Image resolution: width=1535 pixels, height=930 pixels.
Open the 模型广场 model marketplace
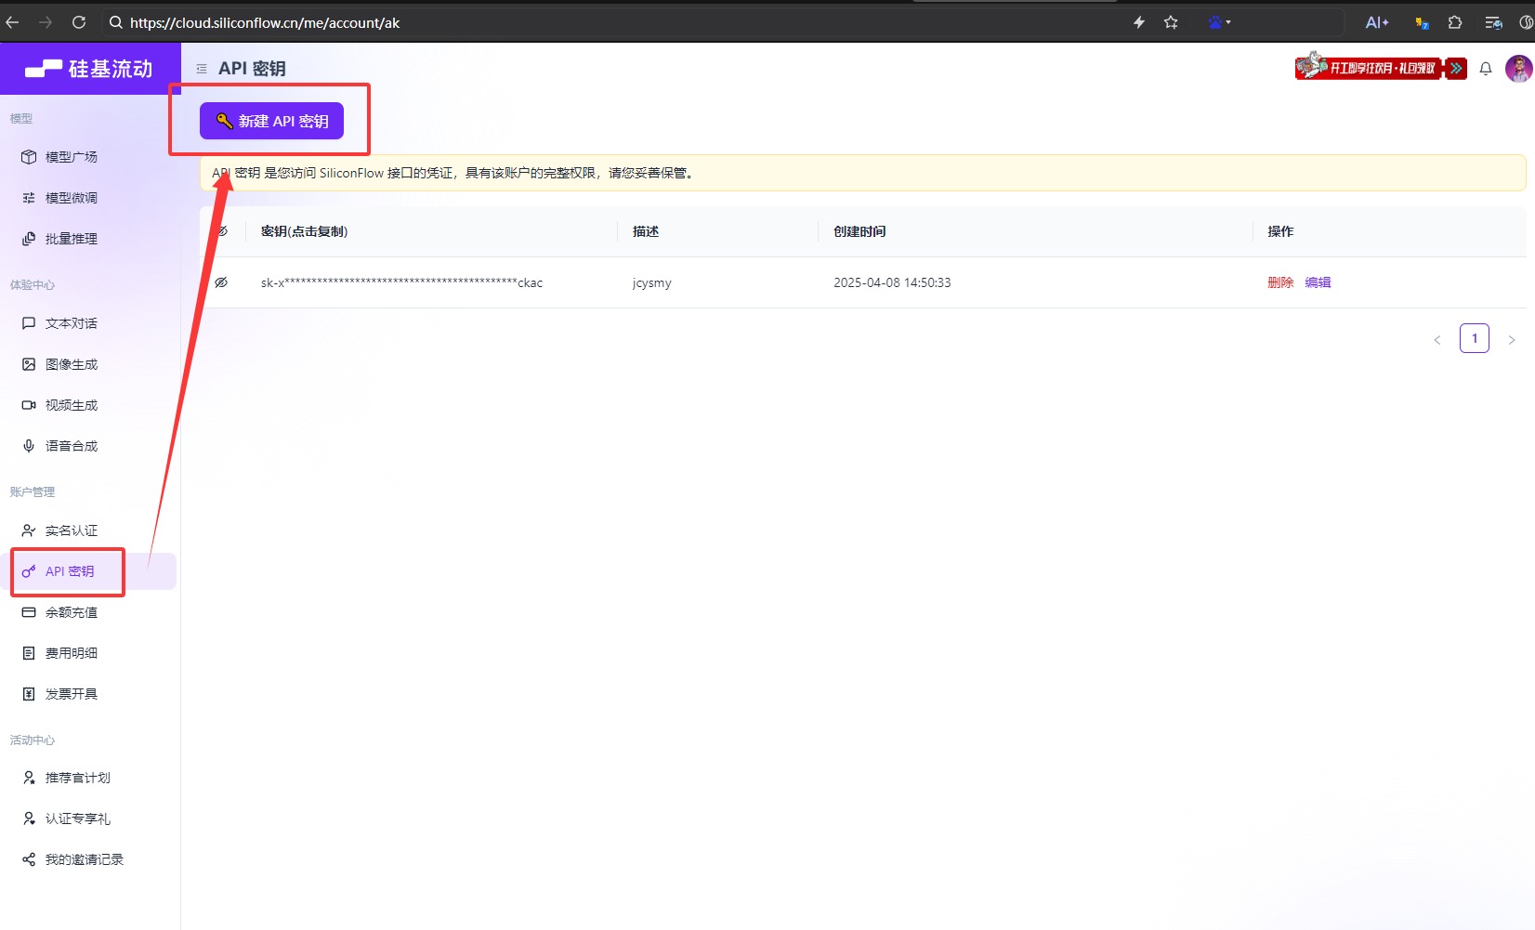pyautogui.click(x=71, y=156)
